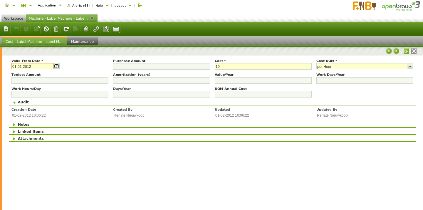The height and width of the screenshot is (210, 423).
Task: Open the Workspace tab
Action: coord(14,19)
